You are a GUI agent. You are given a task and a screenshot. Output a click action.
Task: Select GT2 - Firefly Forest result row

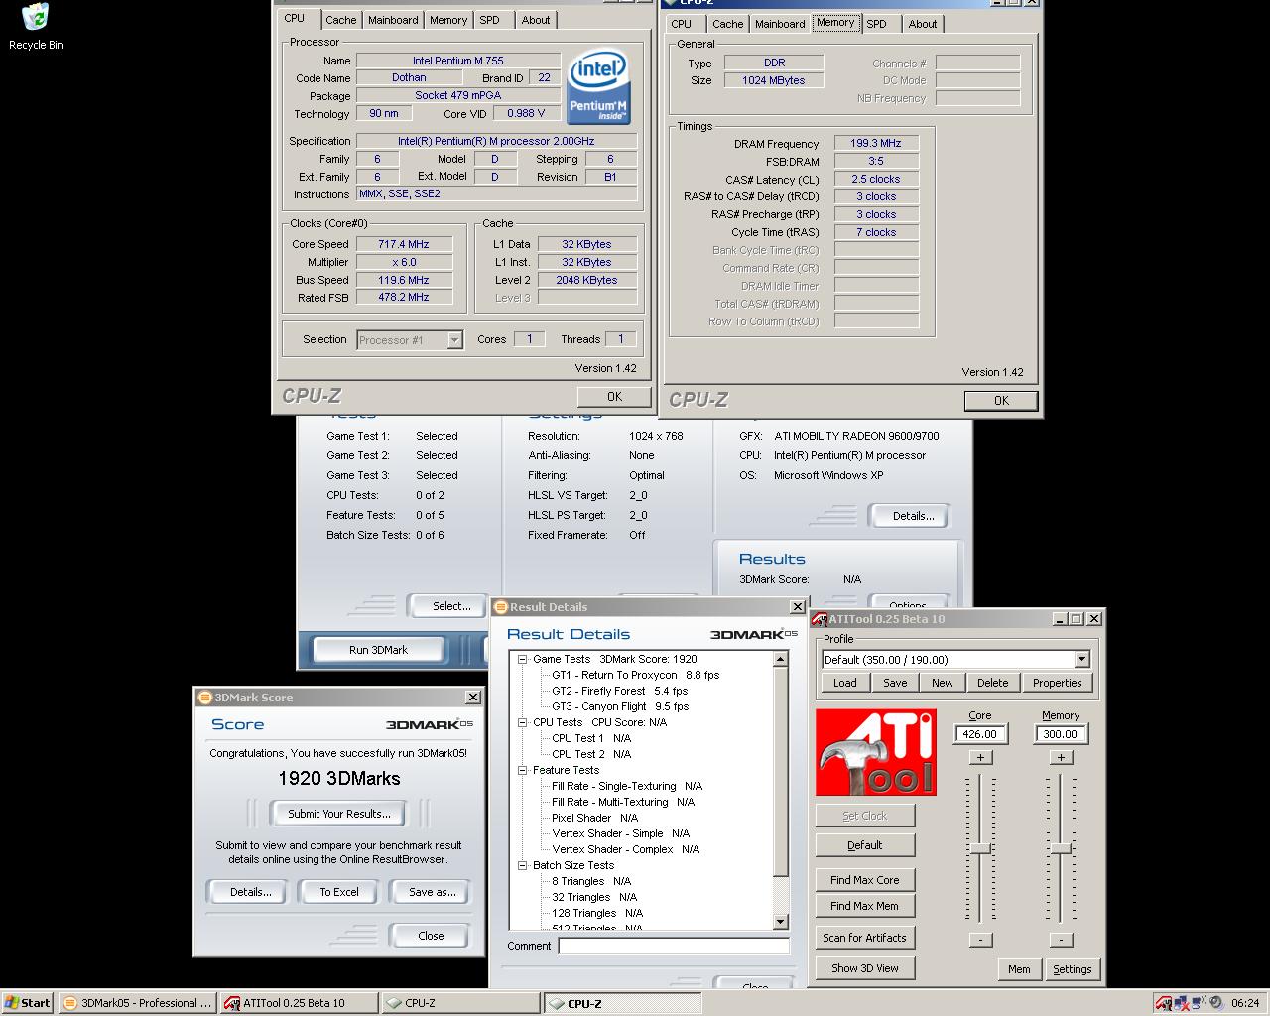[620, 691]
